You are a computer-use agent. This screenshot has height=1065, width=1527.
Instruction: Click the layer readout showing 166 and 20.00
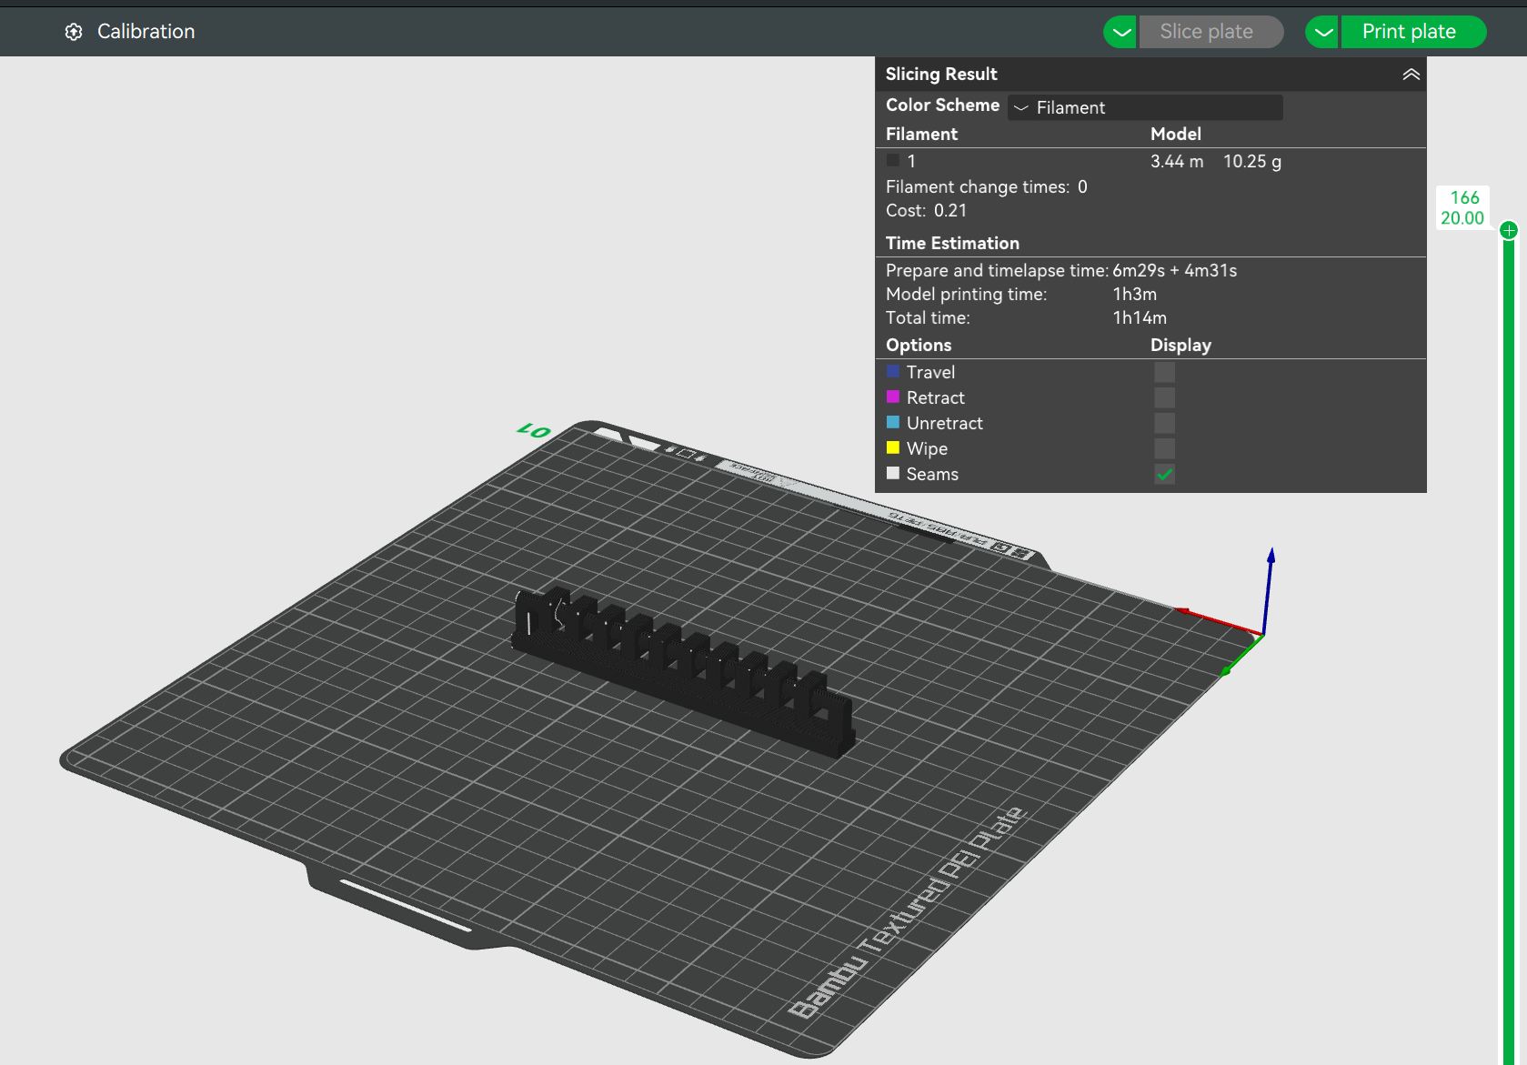[1462, 207]
